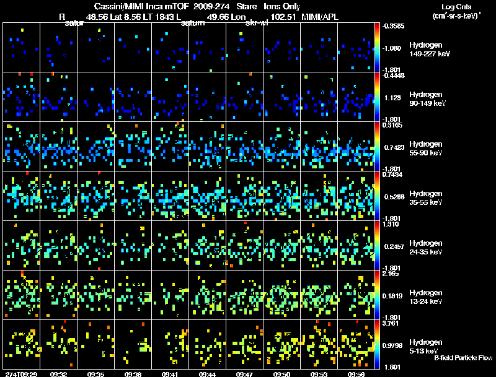Open the 55-90 keV panel at 09:47

coord(244,146)
